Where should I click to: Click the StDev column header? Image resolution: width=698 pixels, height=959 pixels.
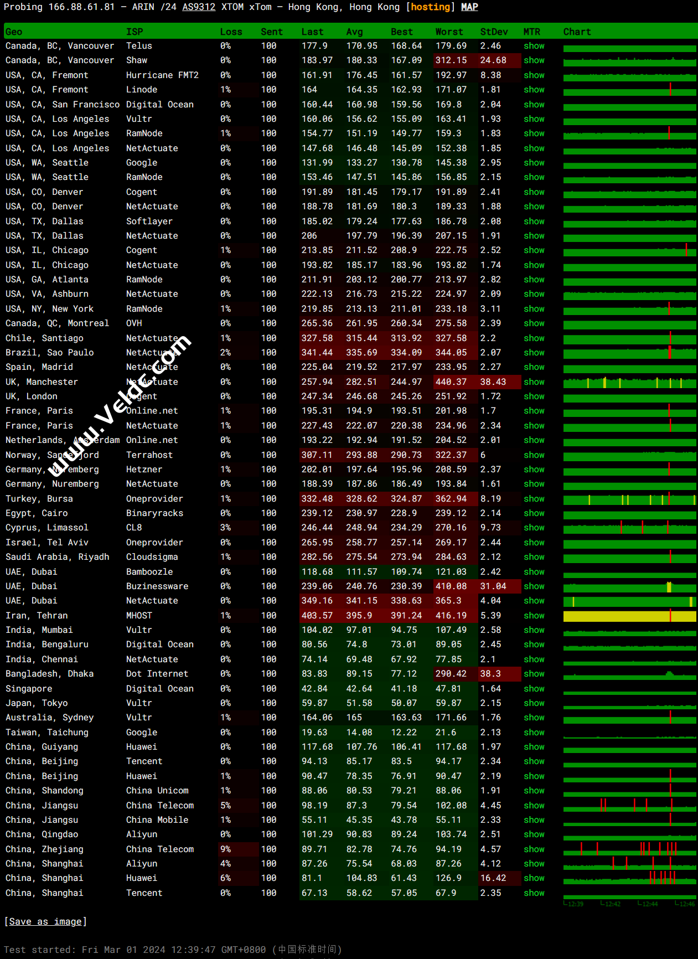pos(494,32)
